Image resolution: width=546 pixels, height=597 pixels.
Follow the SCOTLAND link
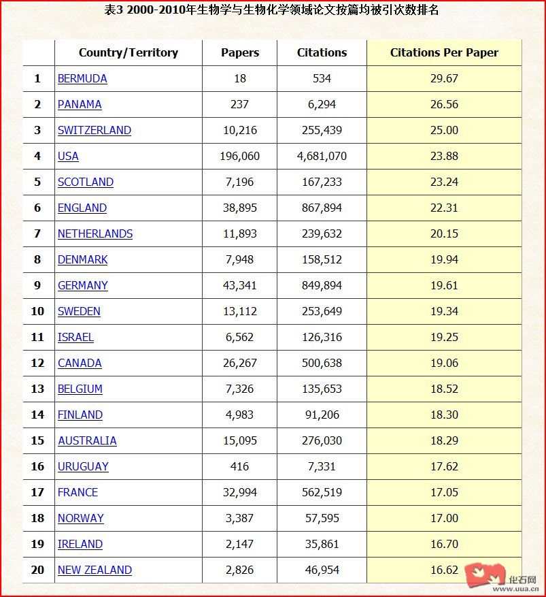(x=86, y=182)
